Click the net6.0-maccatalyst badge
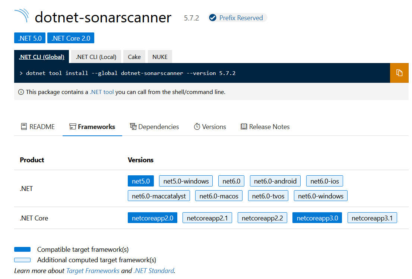The width and height of the screenshot is (412, 279). click(x=159, y=195)
